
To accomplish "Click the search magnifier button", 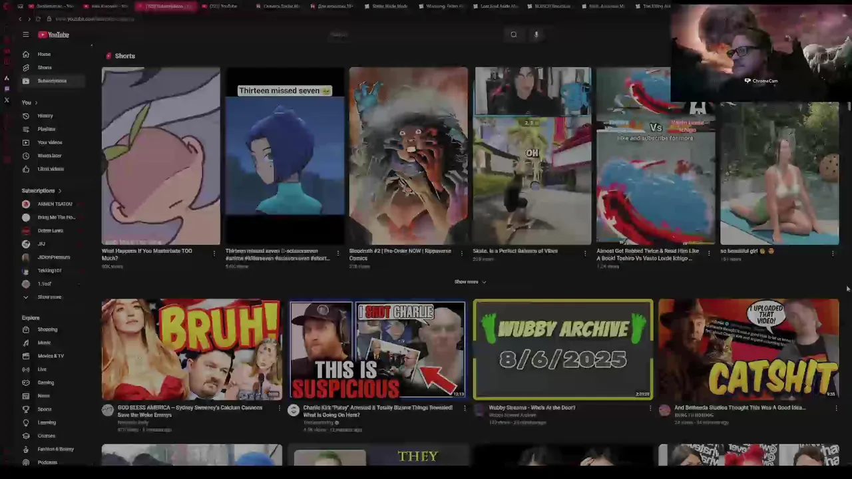I will [x=513, y=35].
